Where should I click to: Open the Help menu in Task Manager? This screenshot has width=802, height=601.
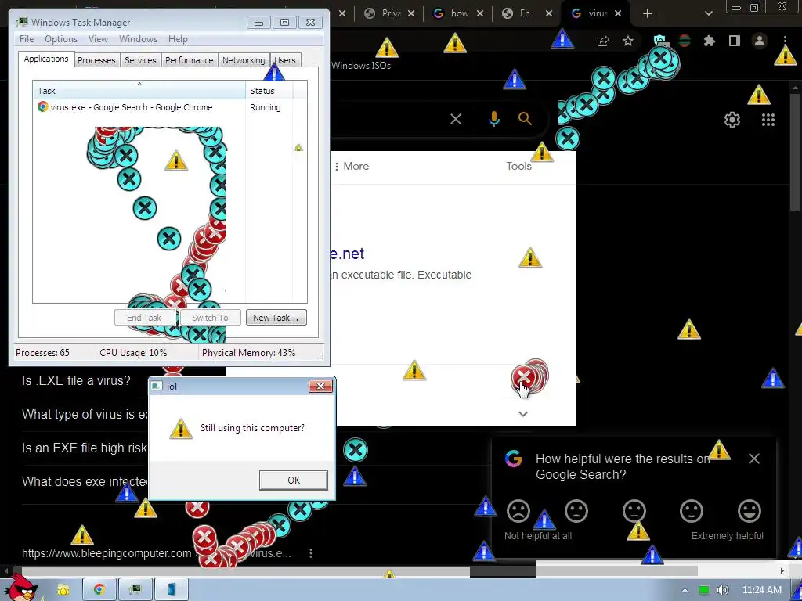(x=178, y=39)
